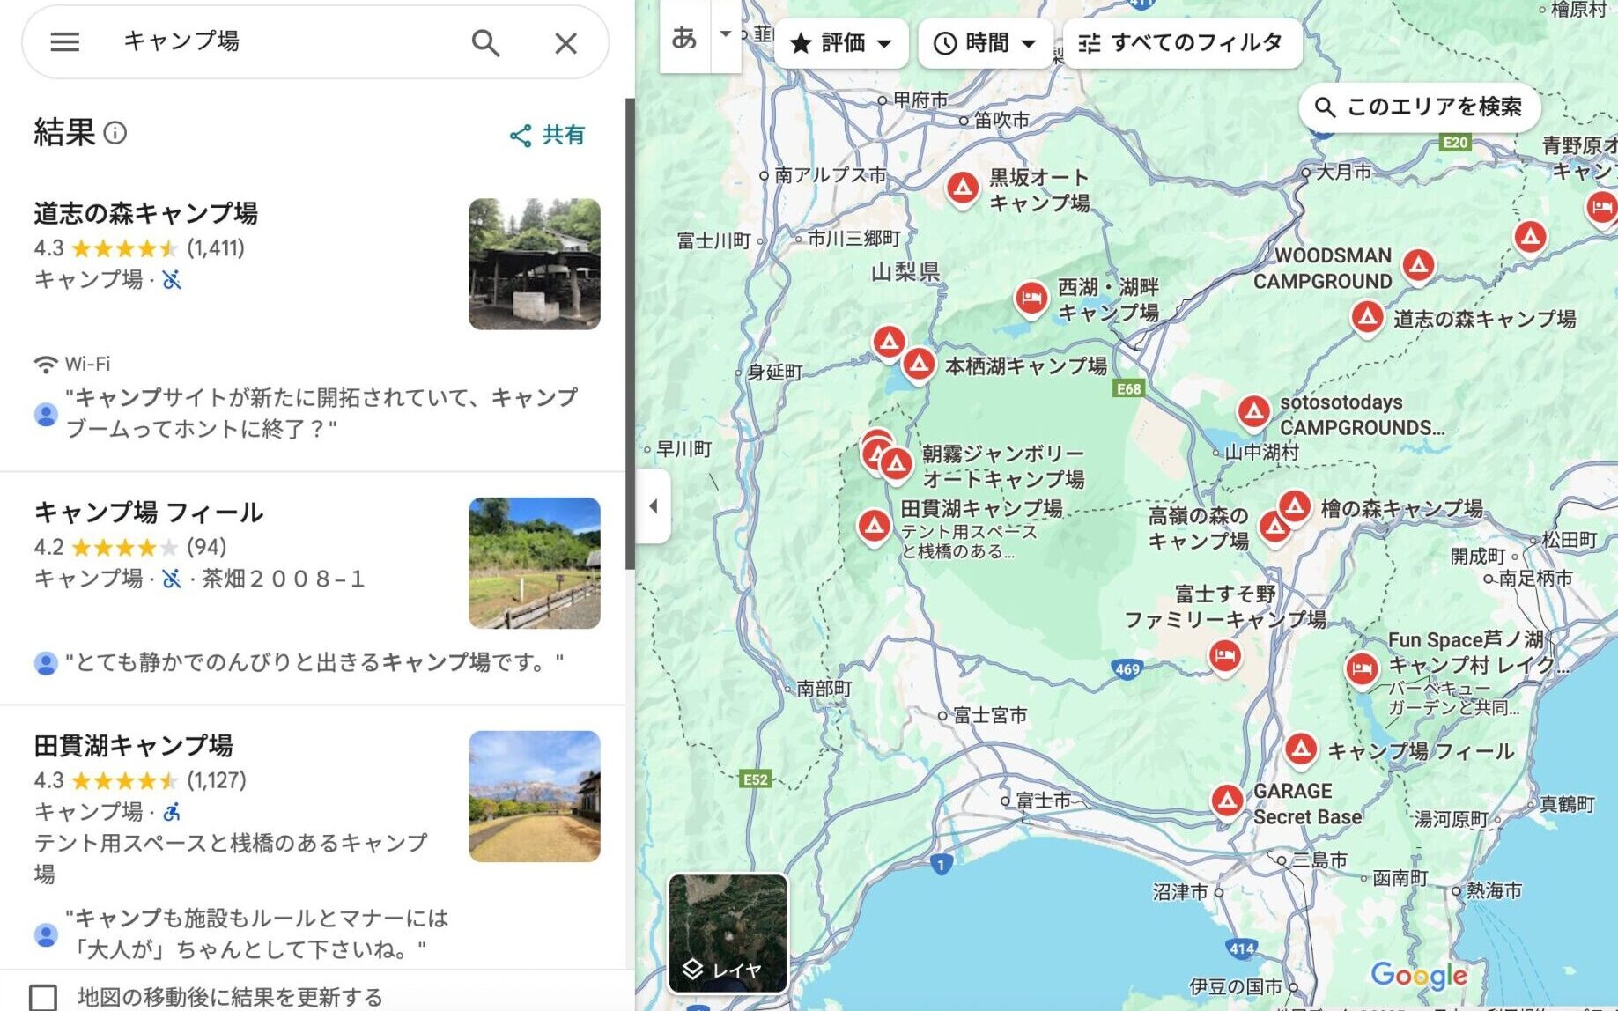Select 高嶺の森のキャンプ場 map pin
Viewport: 1618px width, 1011px height.
coord(1274,528)
